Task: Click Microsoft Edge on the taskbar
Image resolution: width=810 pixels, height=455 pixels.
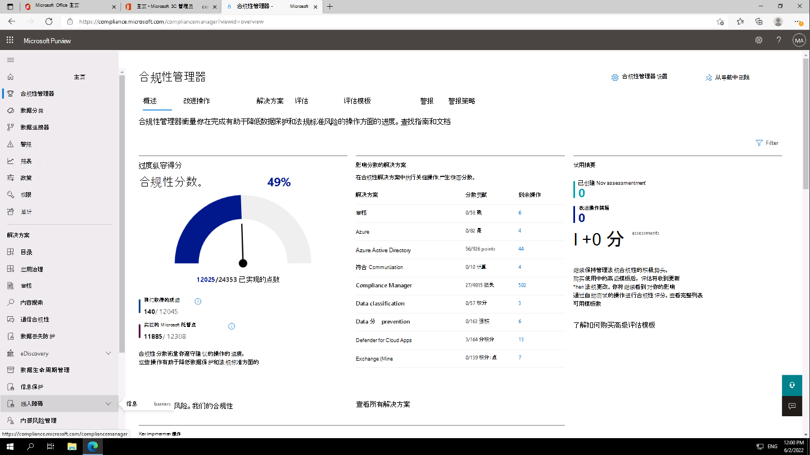Action: (x=92, y=447)
